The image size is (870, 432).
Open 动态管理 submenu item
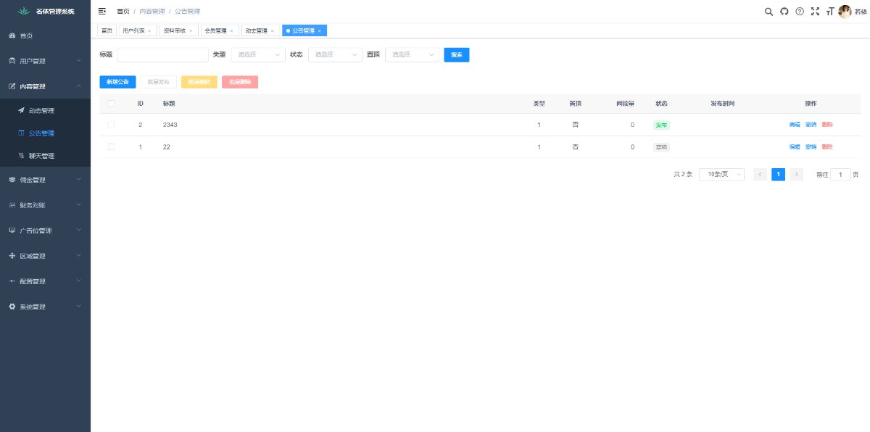45,111
